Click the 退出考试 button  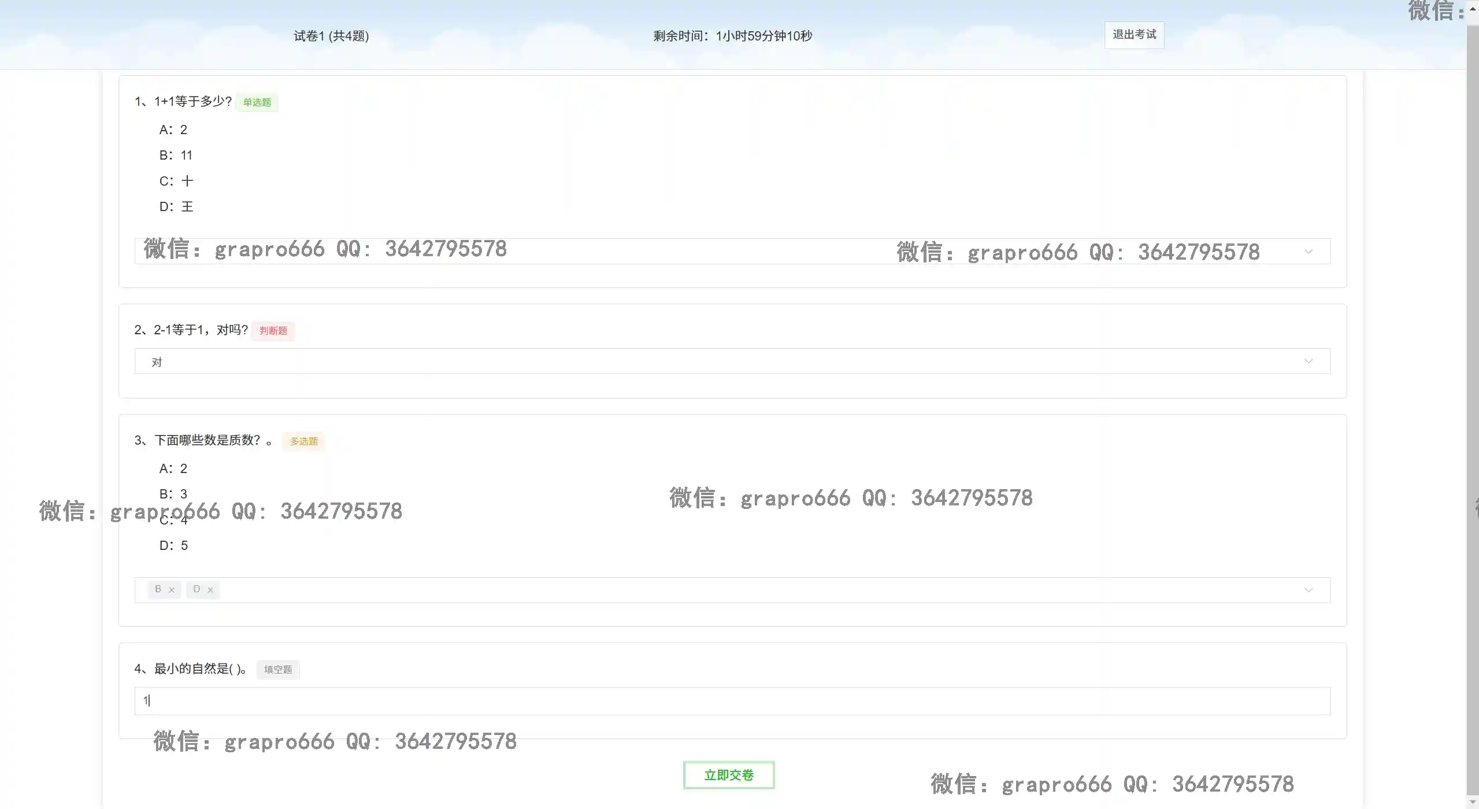1133,35
